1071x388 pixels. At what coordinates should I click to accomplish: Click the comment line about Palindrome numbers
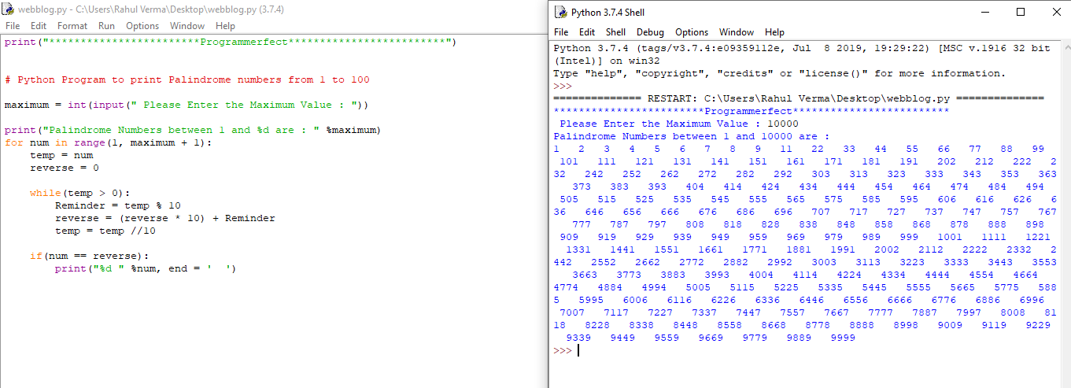pos(187,79)
